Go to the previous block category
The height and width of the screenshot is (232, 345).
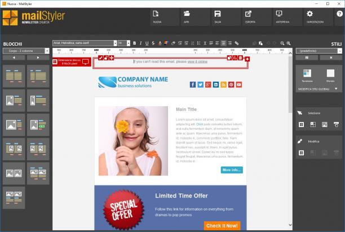pyautogui.click(x=14, y=58)
